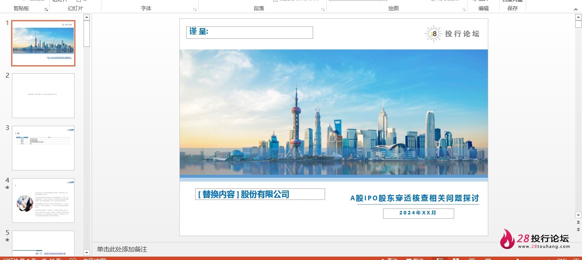Select slide 5 thumbnail in the panel
Viewport: 582px width, 260px height.
43,243
